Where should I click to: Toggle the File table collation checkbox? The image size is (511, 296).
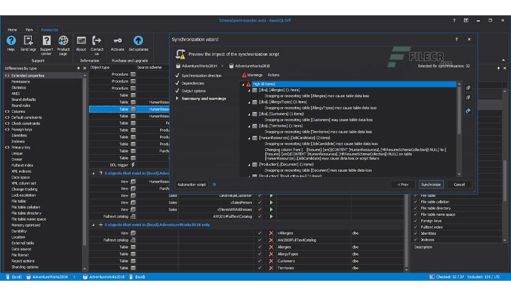(x=416, y=202)
